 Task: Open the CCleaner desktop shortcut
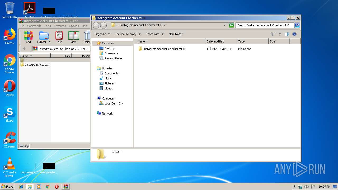coord(10,140)
